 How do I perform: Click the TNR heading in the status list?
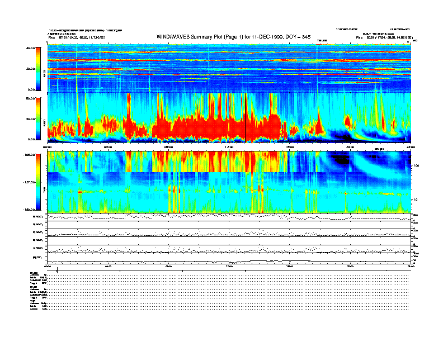pos(32,301)
